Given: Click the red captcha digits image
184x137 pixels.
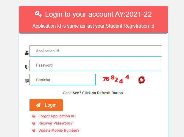Looking at the screenshot, I should (x=116, y=79).
